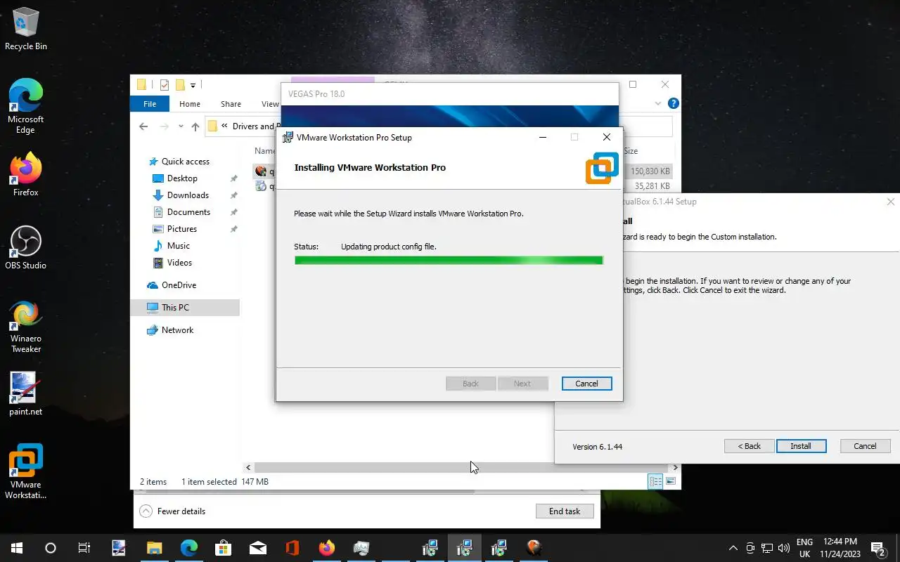
Task: Open File Explorer from the taskbar
Action: (154, 548)
